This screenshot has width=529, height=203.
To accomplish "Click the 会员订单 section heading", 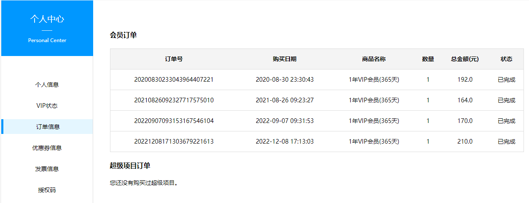I will point(123,35).
